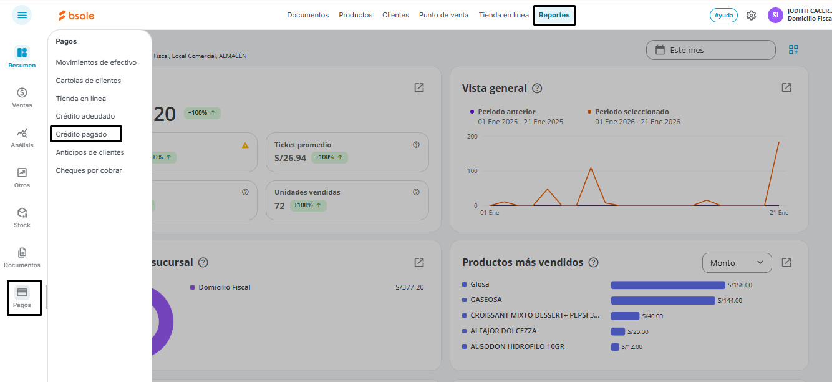Screen dimensions: 832x382
Task: Open the Productos top menu
Action: [x=356, y=15]
